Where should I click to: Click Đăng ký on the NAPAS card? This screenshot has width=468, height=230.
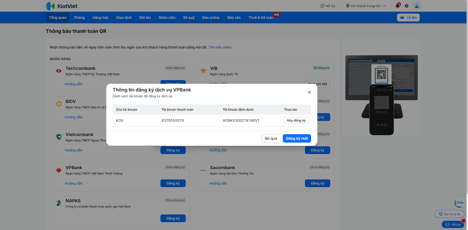tap(173, 218)
